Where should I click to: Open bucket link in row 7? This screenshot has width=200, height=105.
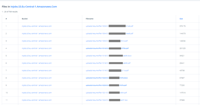[x=37, y=70]
